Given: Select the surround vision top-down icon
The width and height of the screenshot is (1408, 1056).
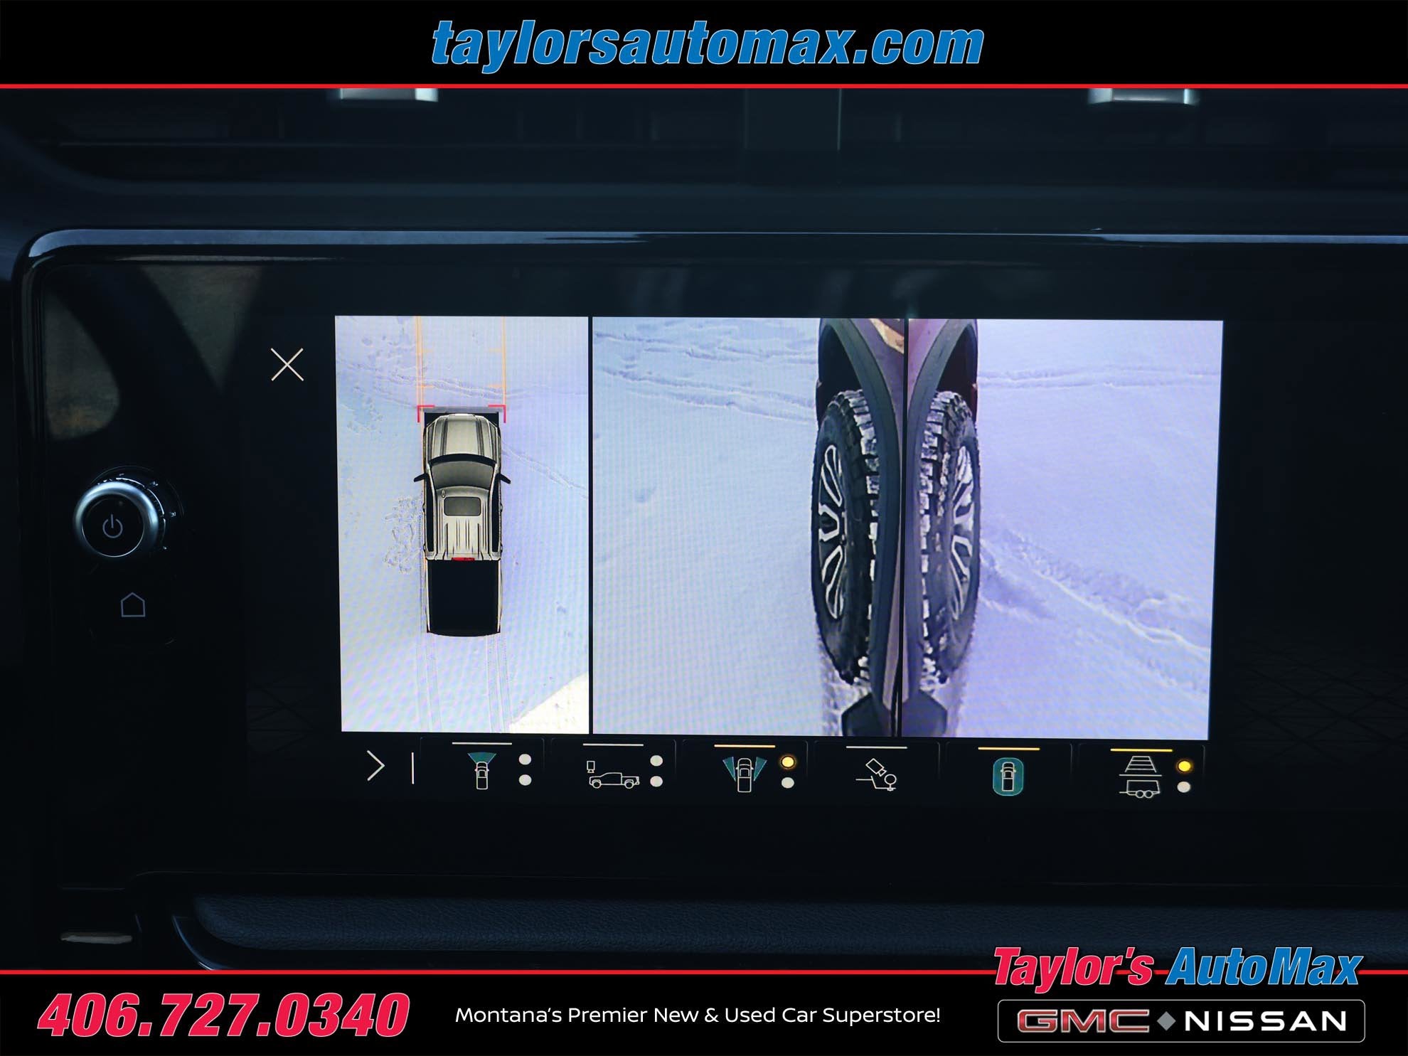Looking at the screenshot, I should pyautogui.click(x=1008, y=776).
